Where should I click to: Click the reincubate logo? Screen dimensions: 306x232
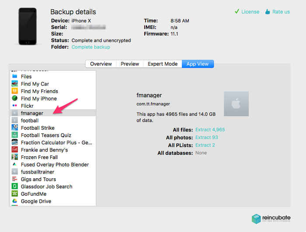[x=271, y=218]
